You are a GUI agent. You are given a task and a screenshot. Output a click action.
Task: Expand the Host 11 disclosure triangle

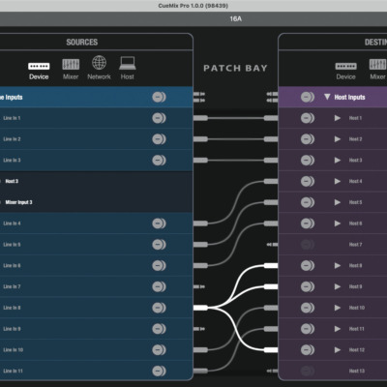pyautogui.click(x=338, y=329)
